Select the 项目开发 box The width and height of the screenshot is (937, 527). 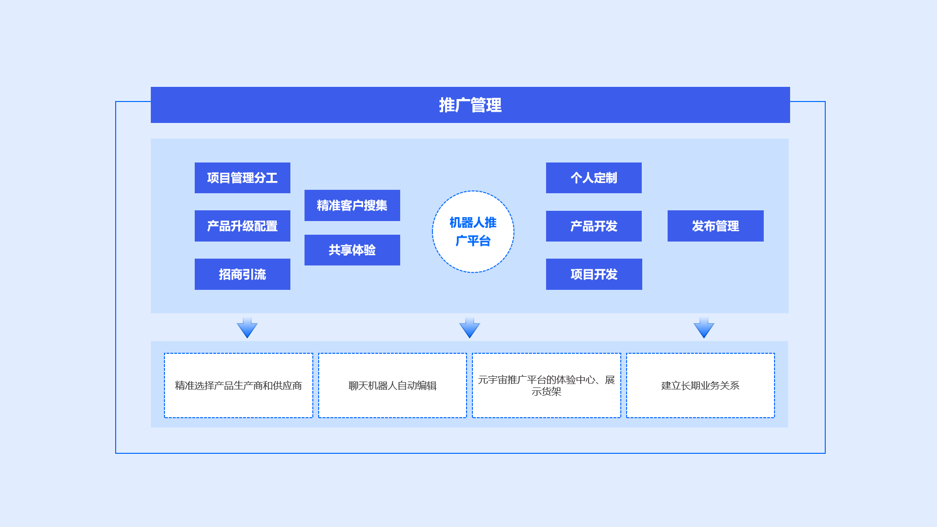(593, 274)
